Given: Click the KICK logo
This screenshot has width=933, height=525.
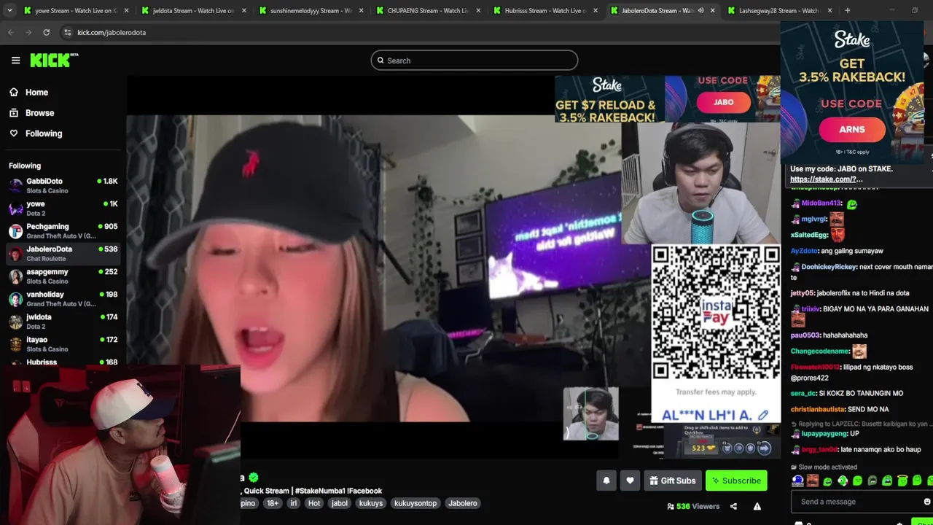Looking at the screenshot, I should [x=54, y=61].
